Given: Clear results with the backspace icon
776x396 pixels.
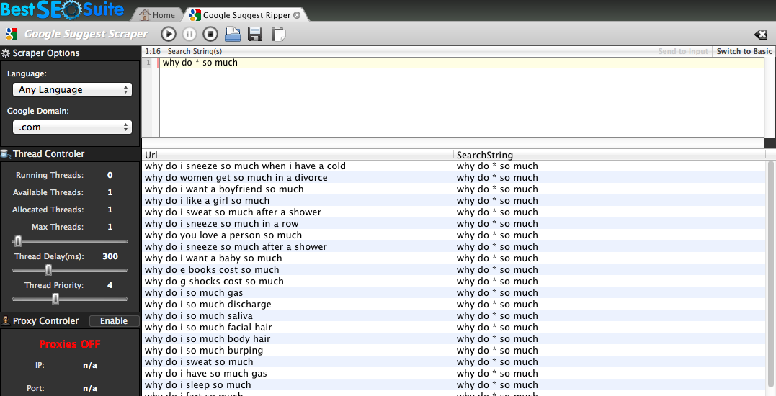Looking at the screenshot, I should pyautogui.click(x=761, y=34).
